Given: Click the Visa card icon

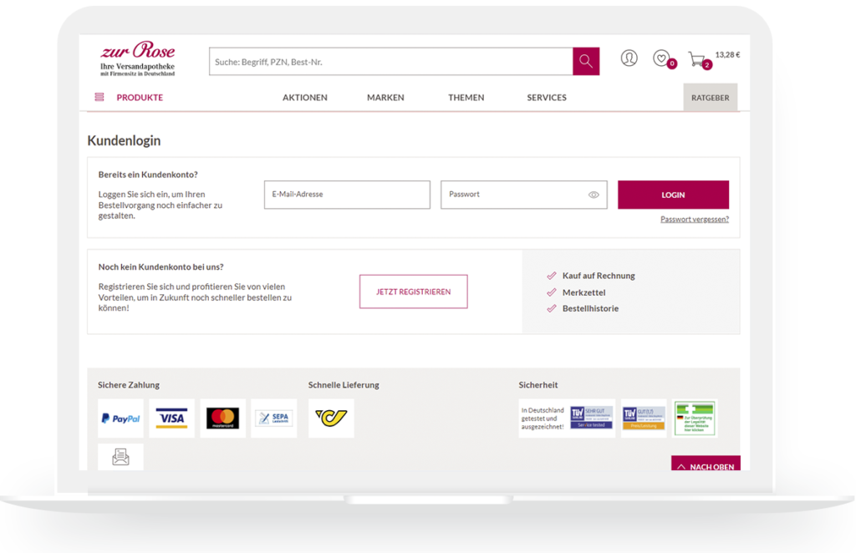Looking at the screenshot, I should click(171, 419).
